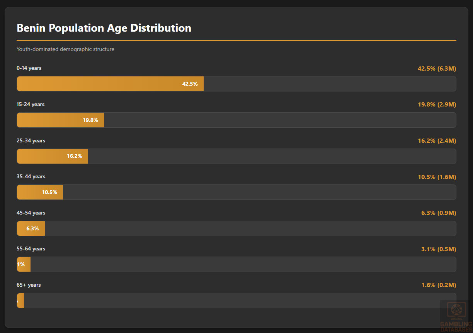This screenshot has height=333, width=473.
Task: Select the 65+ years label
Action: tap(29, 285)
